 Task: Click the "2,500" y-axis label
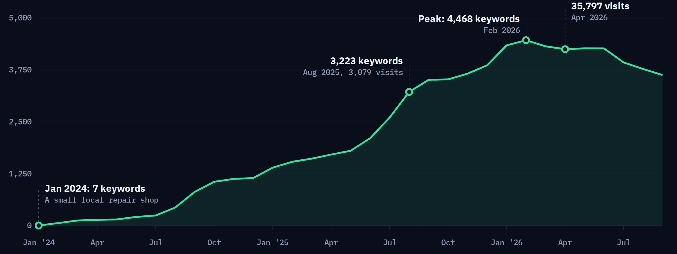coord(20,122)
